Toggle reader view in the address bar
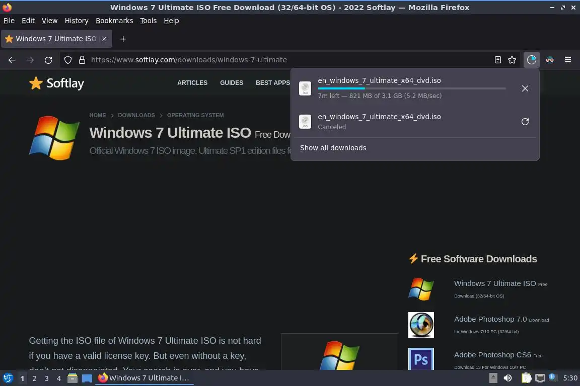Image resolution: width=580 pixels, height=386 pixels. point(498,60)
